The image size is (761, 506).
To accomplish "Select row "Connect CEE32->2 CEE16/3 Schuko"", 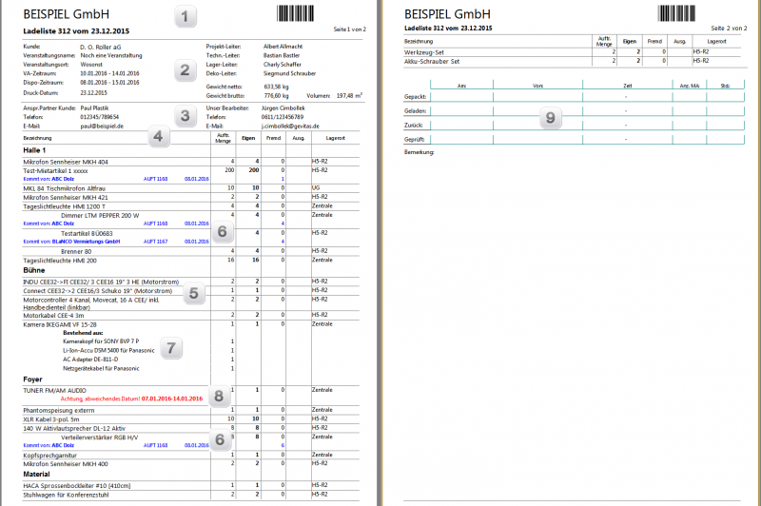I will coord(191,291).
